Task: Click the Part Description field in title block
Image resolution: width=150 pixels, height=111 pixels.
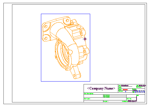Action: tap(114, 94)
